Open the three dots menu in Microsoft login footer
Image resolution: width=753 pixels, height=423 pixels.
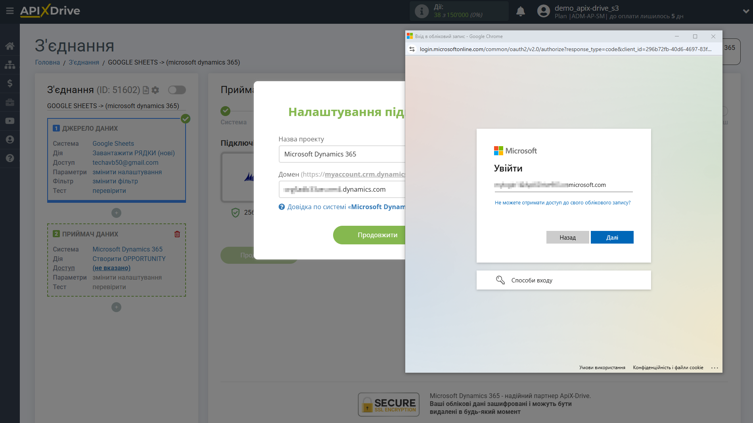point(715,368)
